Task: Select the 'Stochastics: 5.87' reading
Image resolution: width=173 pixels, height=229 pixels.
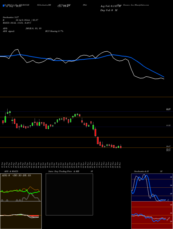Action: pos(11,17)
